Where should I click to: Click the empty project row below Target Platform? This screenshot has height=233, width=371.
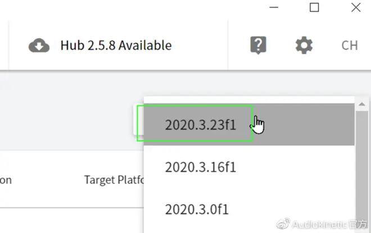72,221
